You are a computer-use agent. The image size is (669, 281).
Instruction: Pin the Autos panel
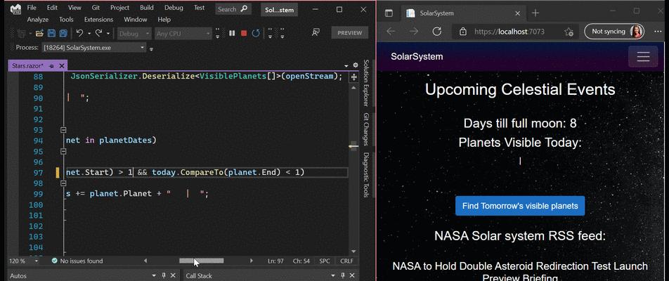tap(164, 276)
